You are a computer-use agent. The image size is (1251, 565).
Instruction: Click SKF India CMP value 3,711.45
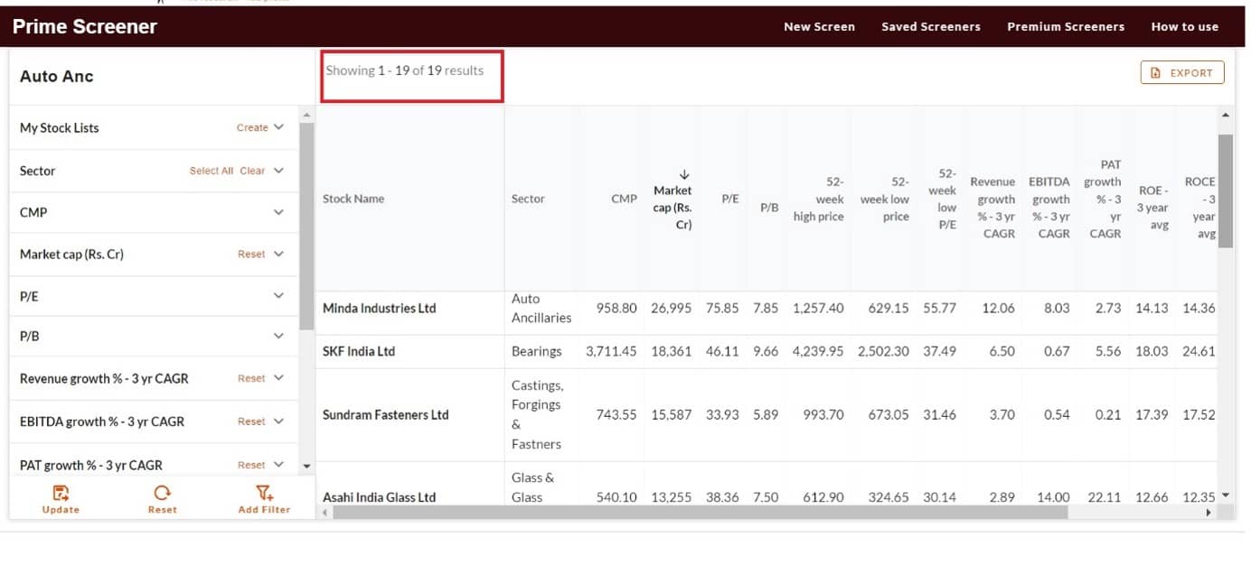[611, 351]
